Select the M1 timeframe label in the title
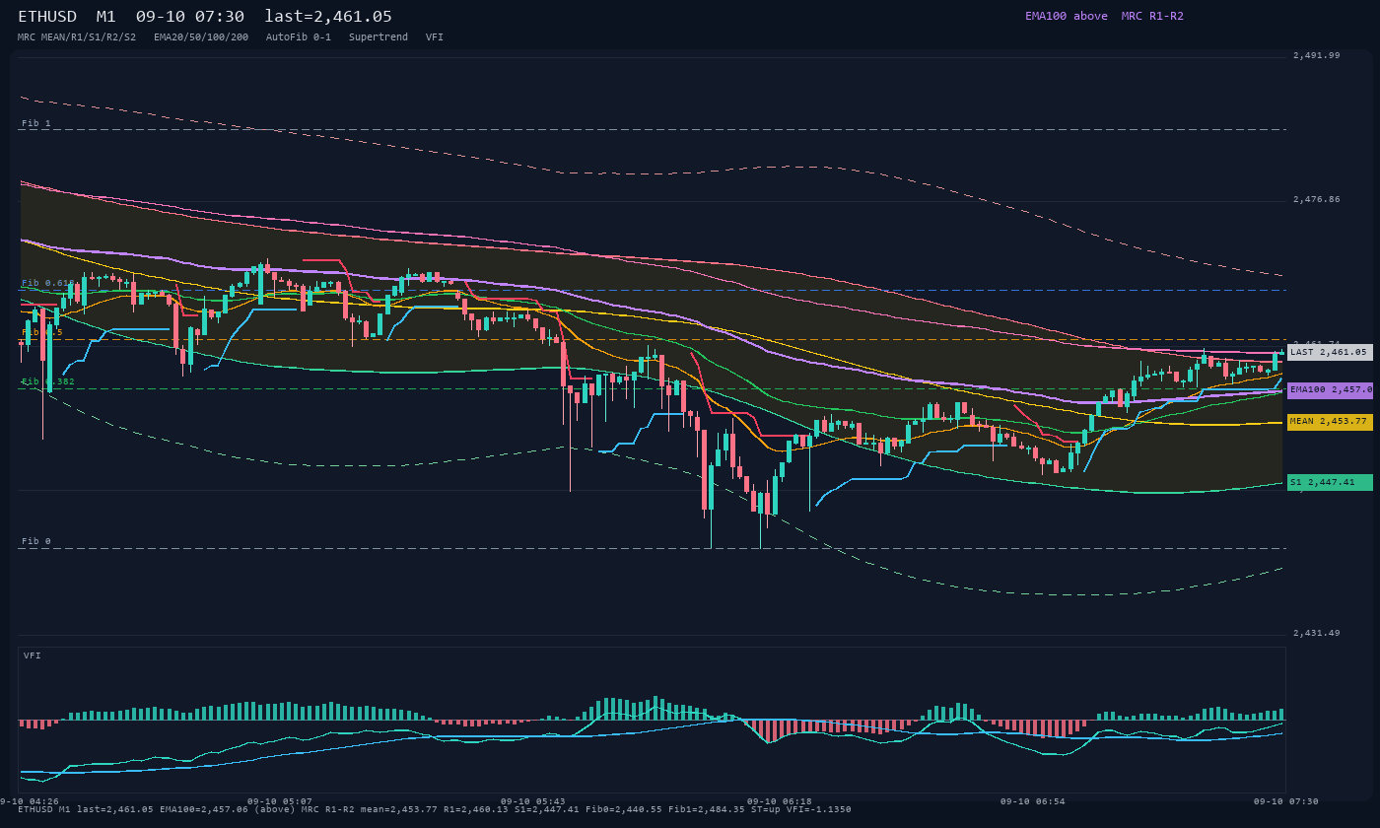The width and height of the screenshot is (1380, 828). coord(106,17)
